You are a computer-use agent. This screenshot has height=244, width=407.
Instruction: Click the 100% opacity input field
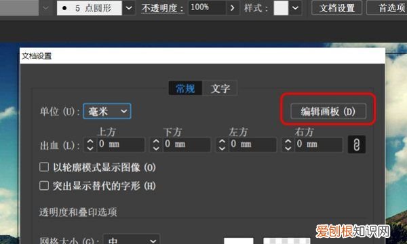(x=207, y=7)
